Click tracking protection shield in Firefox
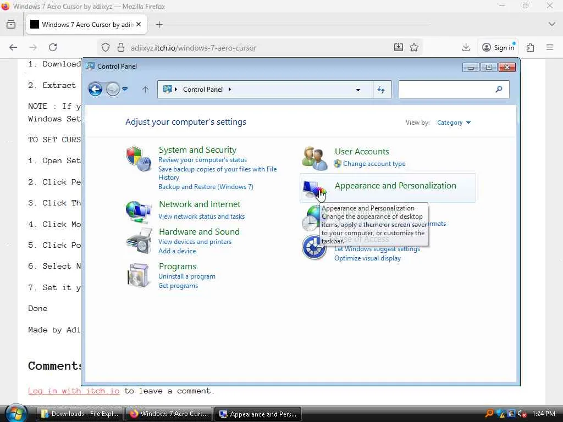The width and height of the screenshot is (563, 422). (105, 47)
